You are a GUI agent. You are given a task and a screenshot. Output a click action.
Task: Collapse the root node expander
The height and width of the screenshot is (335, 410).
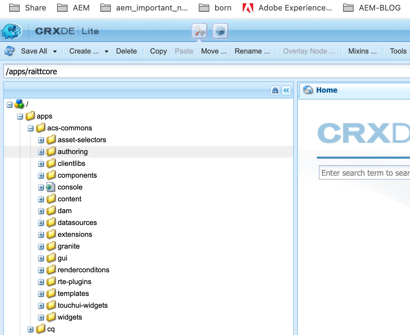pyautogui.click(x=10, y=105)
